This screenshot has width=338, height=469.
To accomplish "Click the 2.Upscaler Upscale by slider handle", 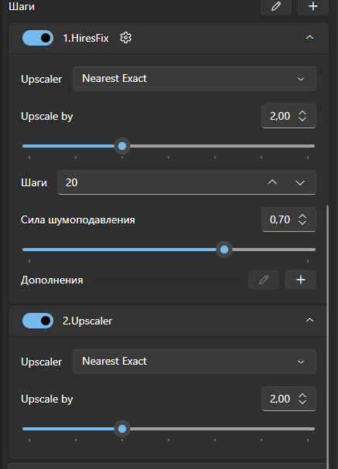I will coord(122,429).
